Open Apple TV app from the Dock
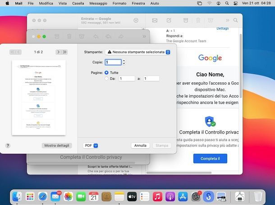This screenshot has width=275, height=205. pos(132,196)
